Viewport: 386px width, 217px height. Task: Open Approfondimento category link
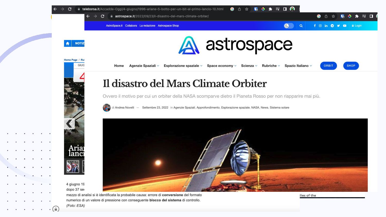coord(208,108)
